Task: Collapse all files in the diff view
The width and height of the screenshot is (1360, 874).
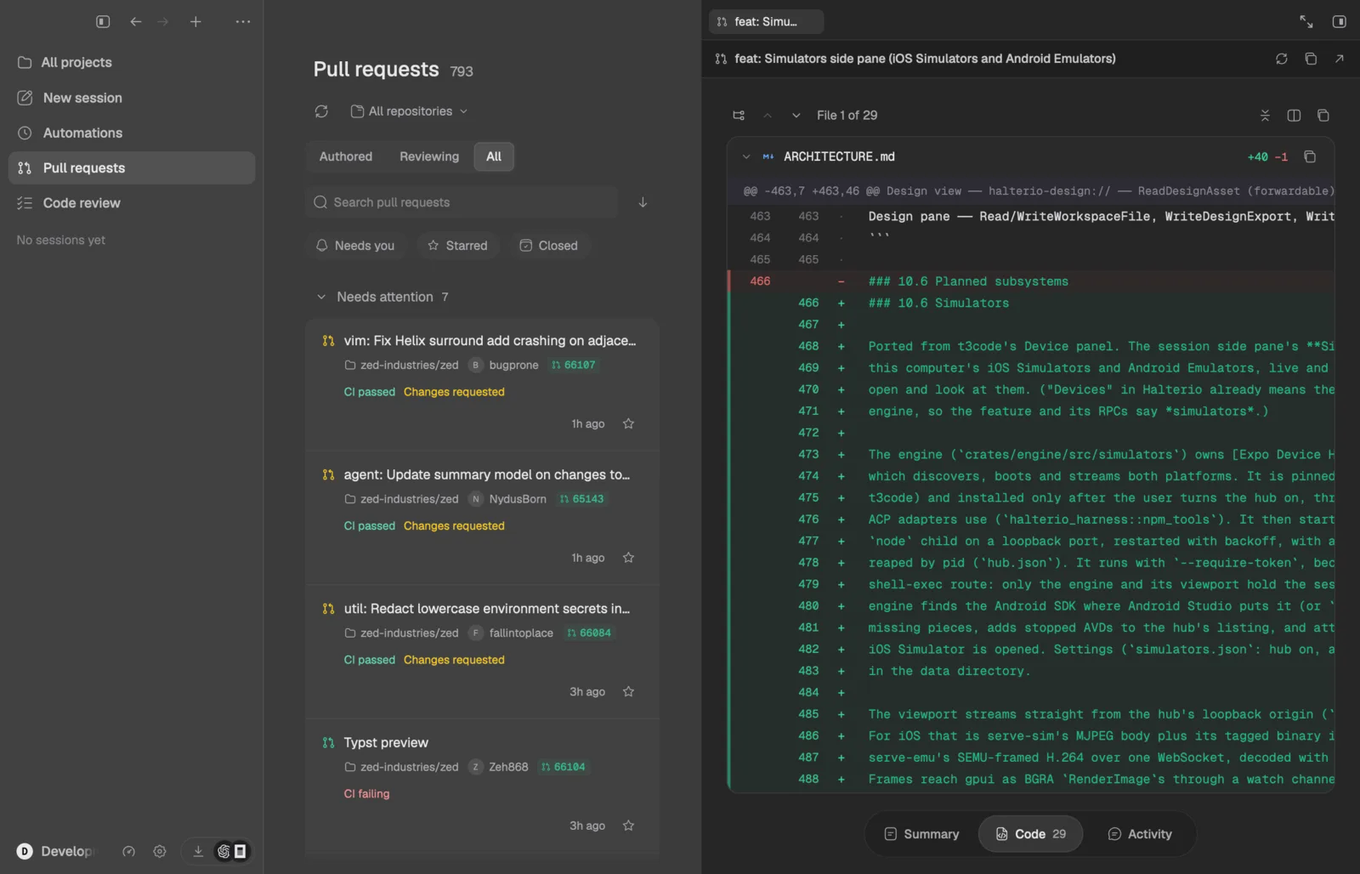Action: click(x=1265, y=116)
